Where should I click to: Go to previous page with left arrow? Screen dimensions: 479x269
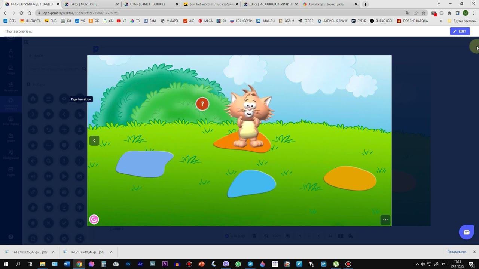[x=94, y=140]
